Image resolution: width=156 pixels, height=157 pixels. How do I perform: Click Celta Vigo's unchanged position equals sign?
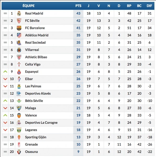point(5,64)
